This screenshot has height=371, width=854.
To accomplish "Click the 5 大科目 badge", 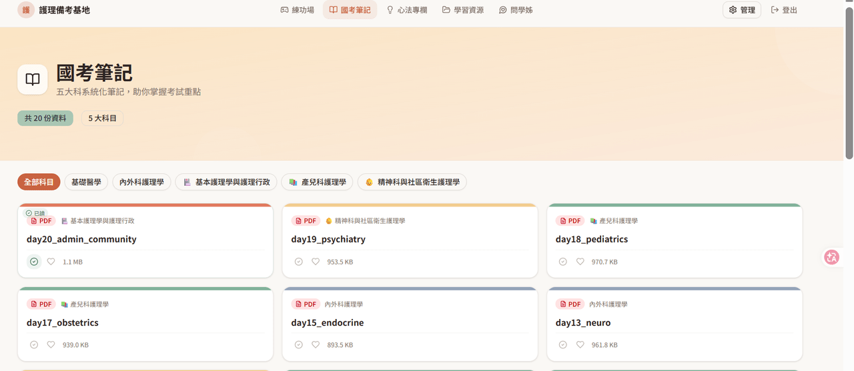I will (102, 118).
